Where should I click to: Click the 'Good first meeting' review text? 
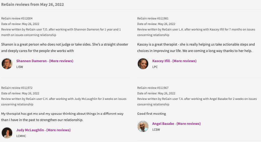151,114
